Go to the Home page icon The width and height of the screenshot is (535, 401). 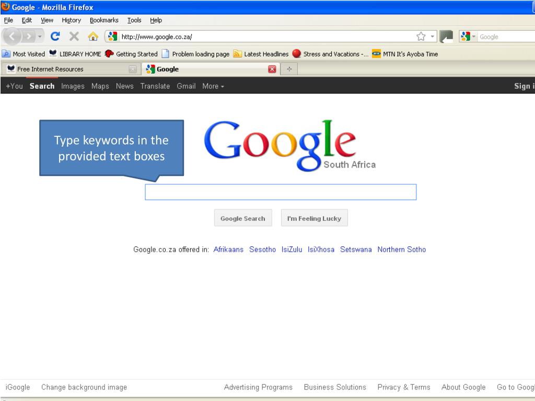coord(93,36)
